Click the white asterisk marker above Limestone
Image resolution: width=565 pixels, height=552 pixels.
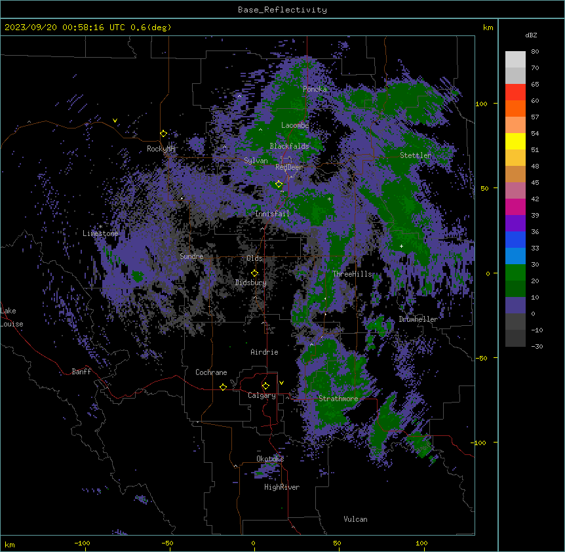point(100,226)
